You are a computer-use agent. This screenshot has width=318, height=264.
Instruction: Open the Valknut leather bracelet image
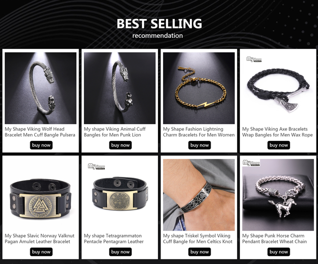pyautogui.click(x=41, y=195)
